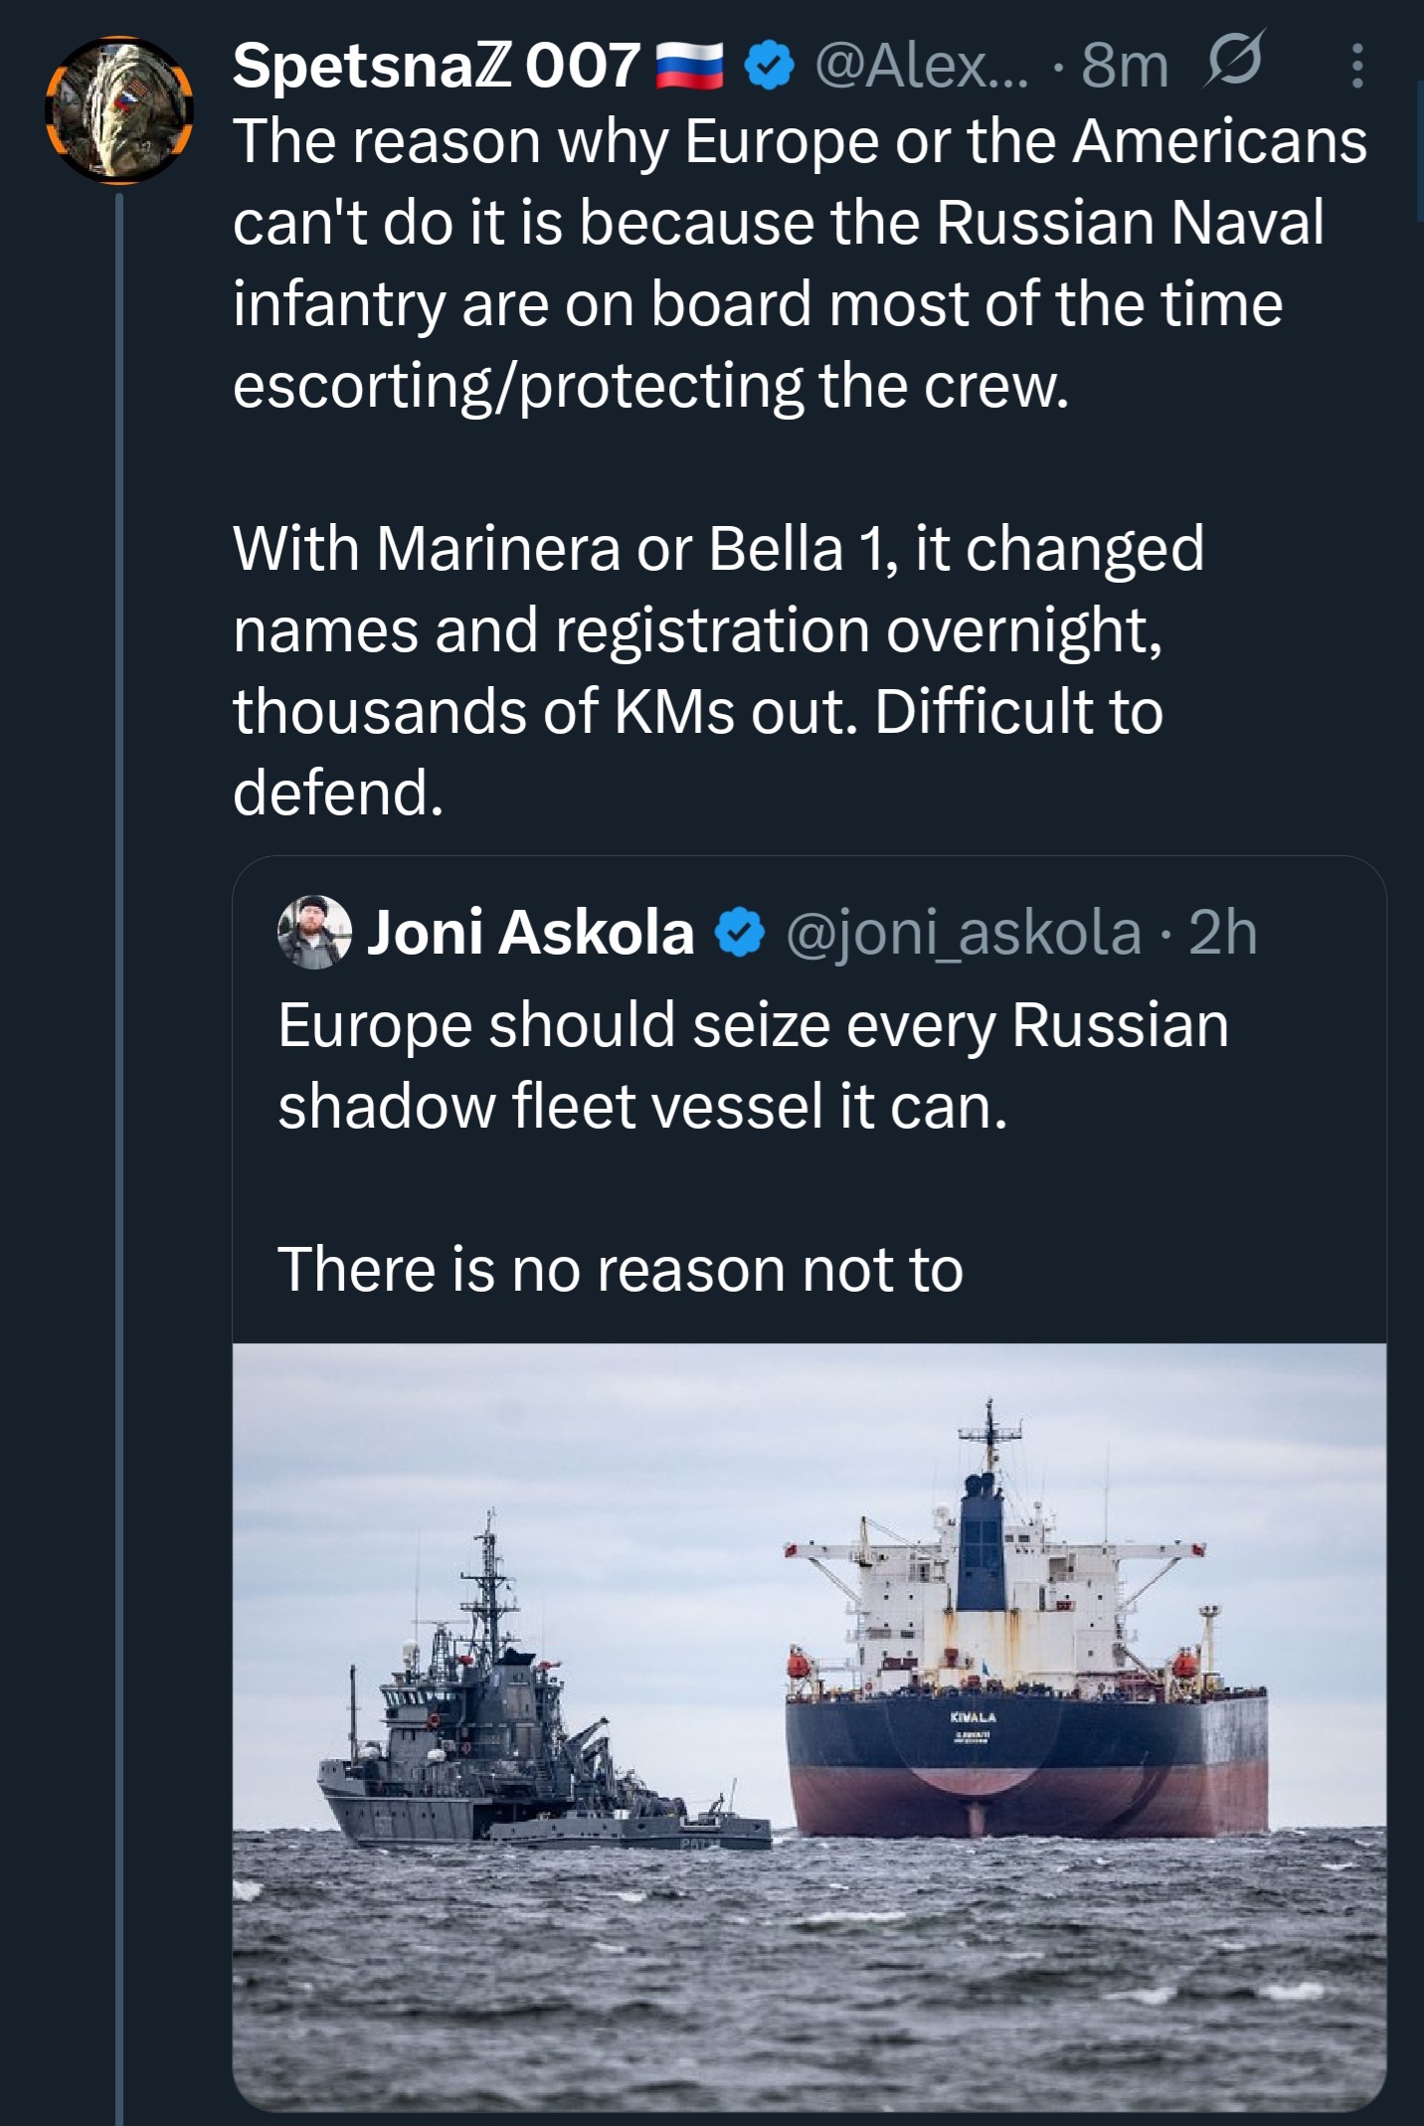This screenshot has width=1424, height=2126.
Task: Click the line 'There is no reason not to'
Action: 620,1270
